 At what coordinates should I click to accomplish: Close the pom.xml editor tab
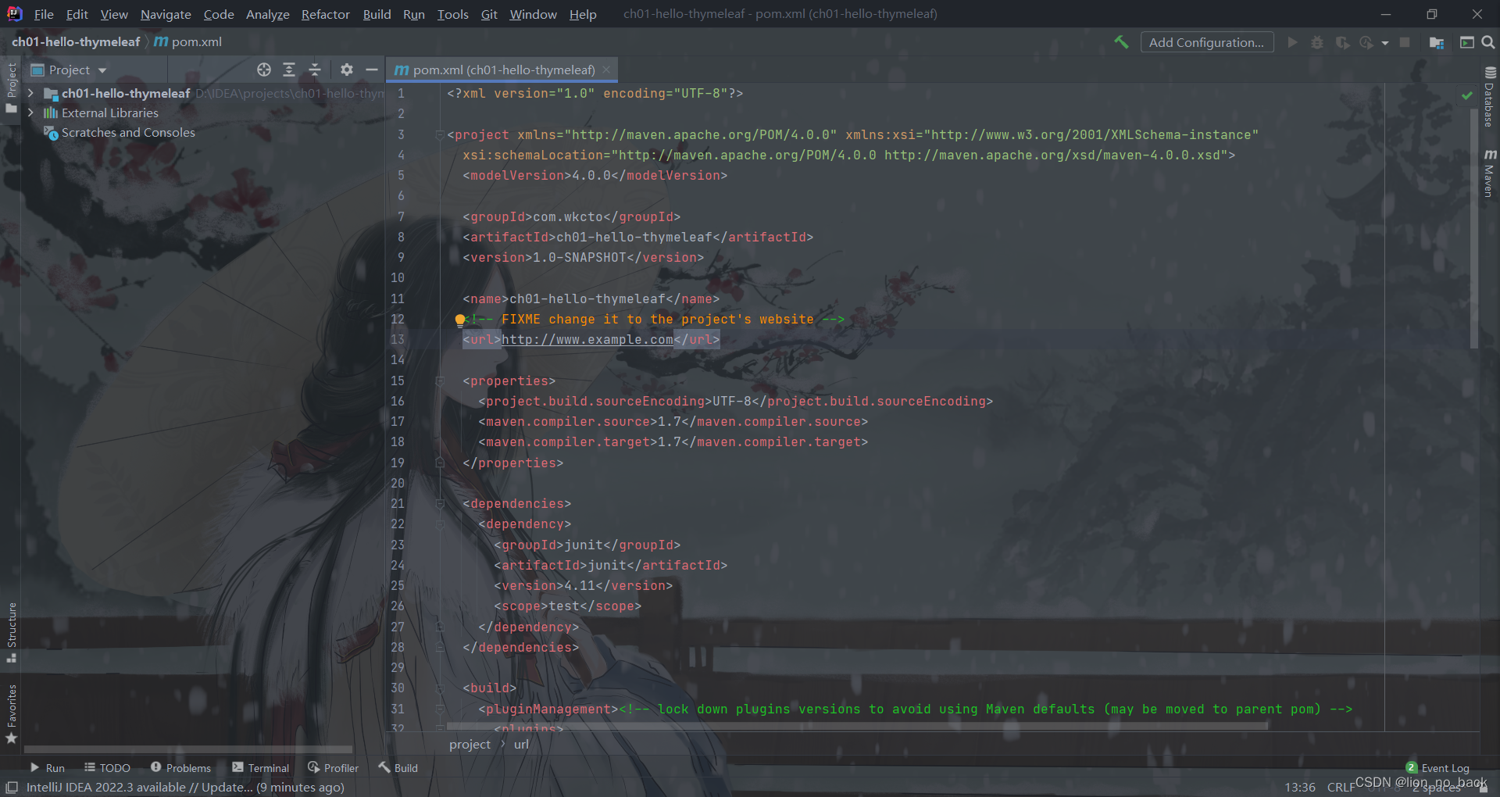point(606,70)
